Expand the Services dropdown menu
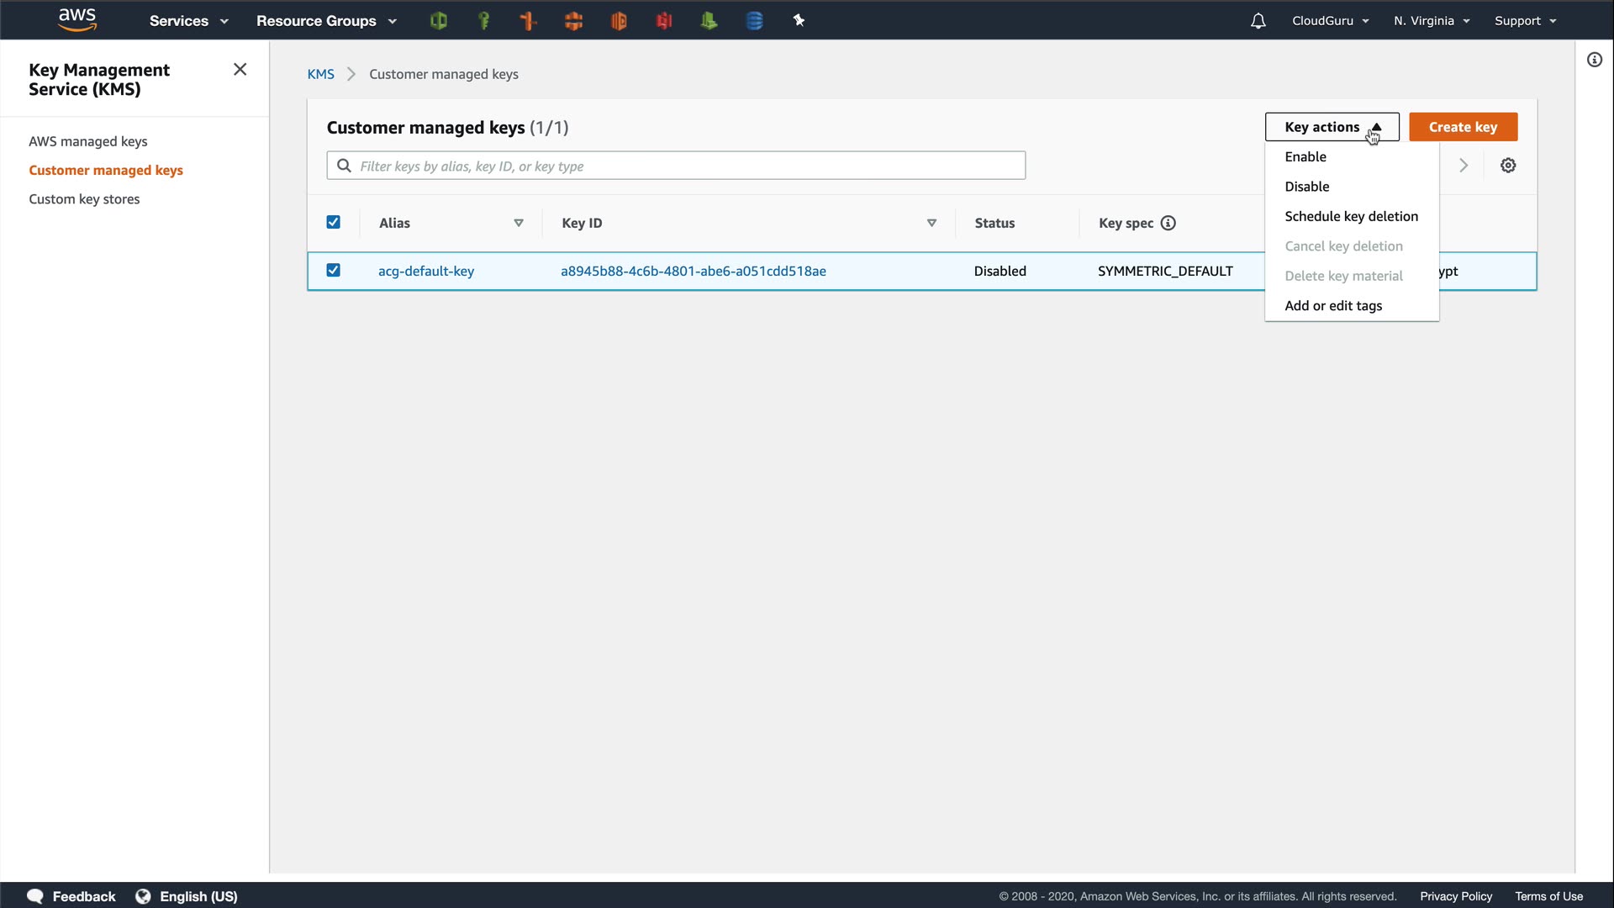The height and width of the screenshot is (908, 1614). [x=188, y=21]
